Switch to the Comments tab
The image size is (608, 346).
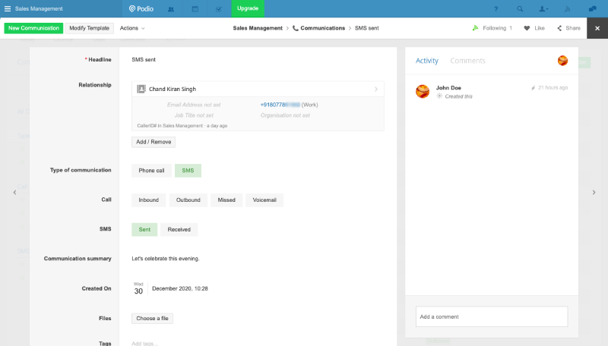[467, 61]
